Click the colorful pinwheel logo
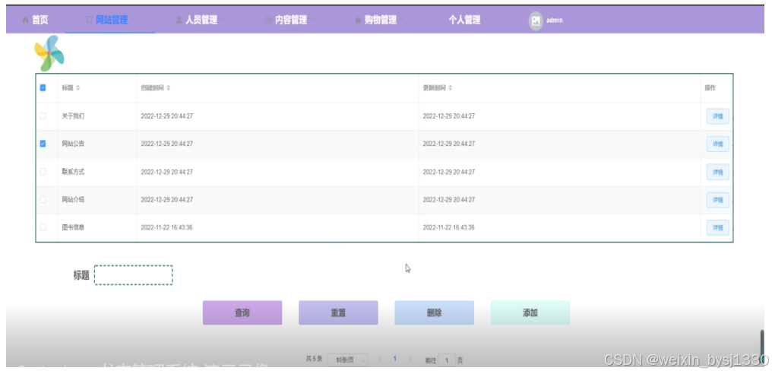 coord(49,53)
